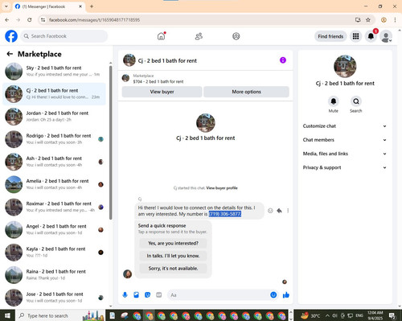The width and height of the screenshot is (402, 321).
Task: Open the Friends icon in top navigation
Action: tap(199, 36)
